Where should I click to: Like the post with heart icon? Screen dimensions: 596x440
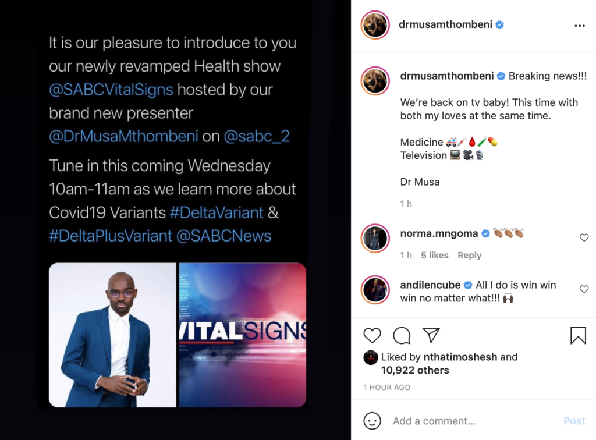[372, 335]
